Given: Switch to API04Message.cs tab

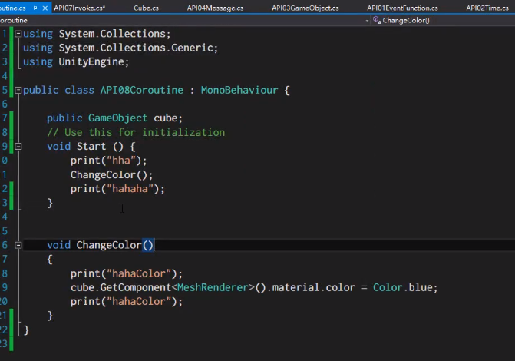Looking at the screenshot, I should click(x=215, y=8).
